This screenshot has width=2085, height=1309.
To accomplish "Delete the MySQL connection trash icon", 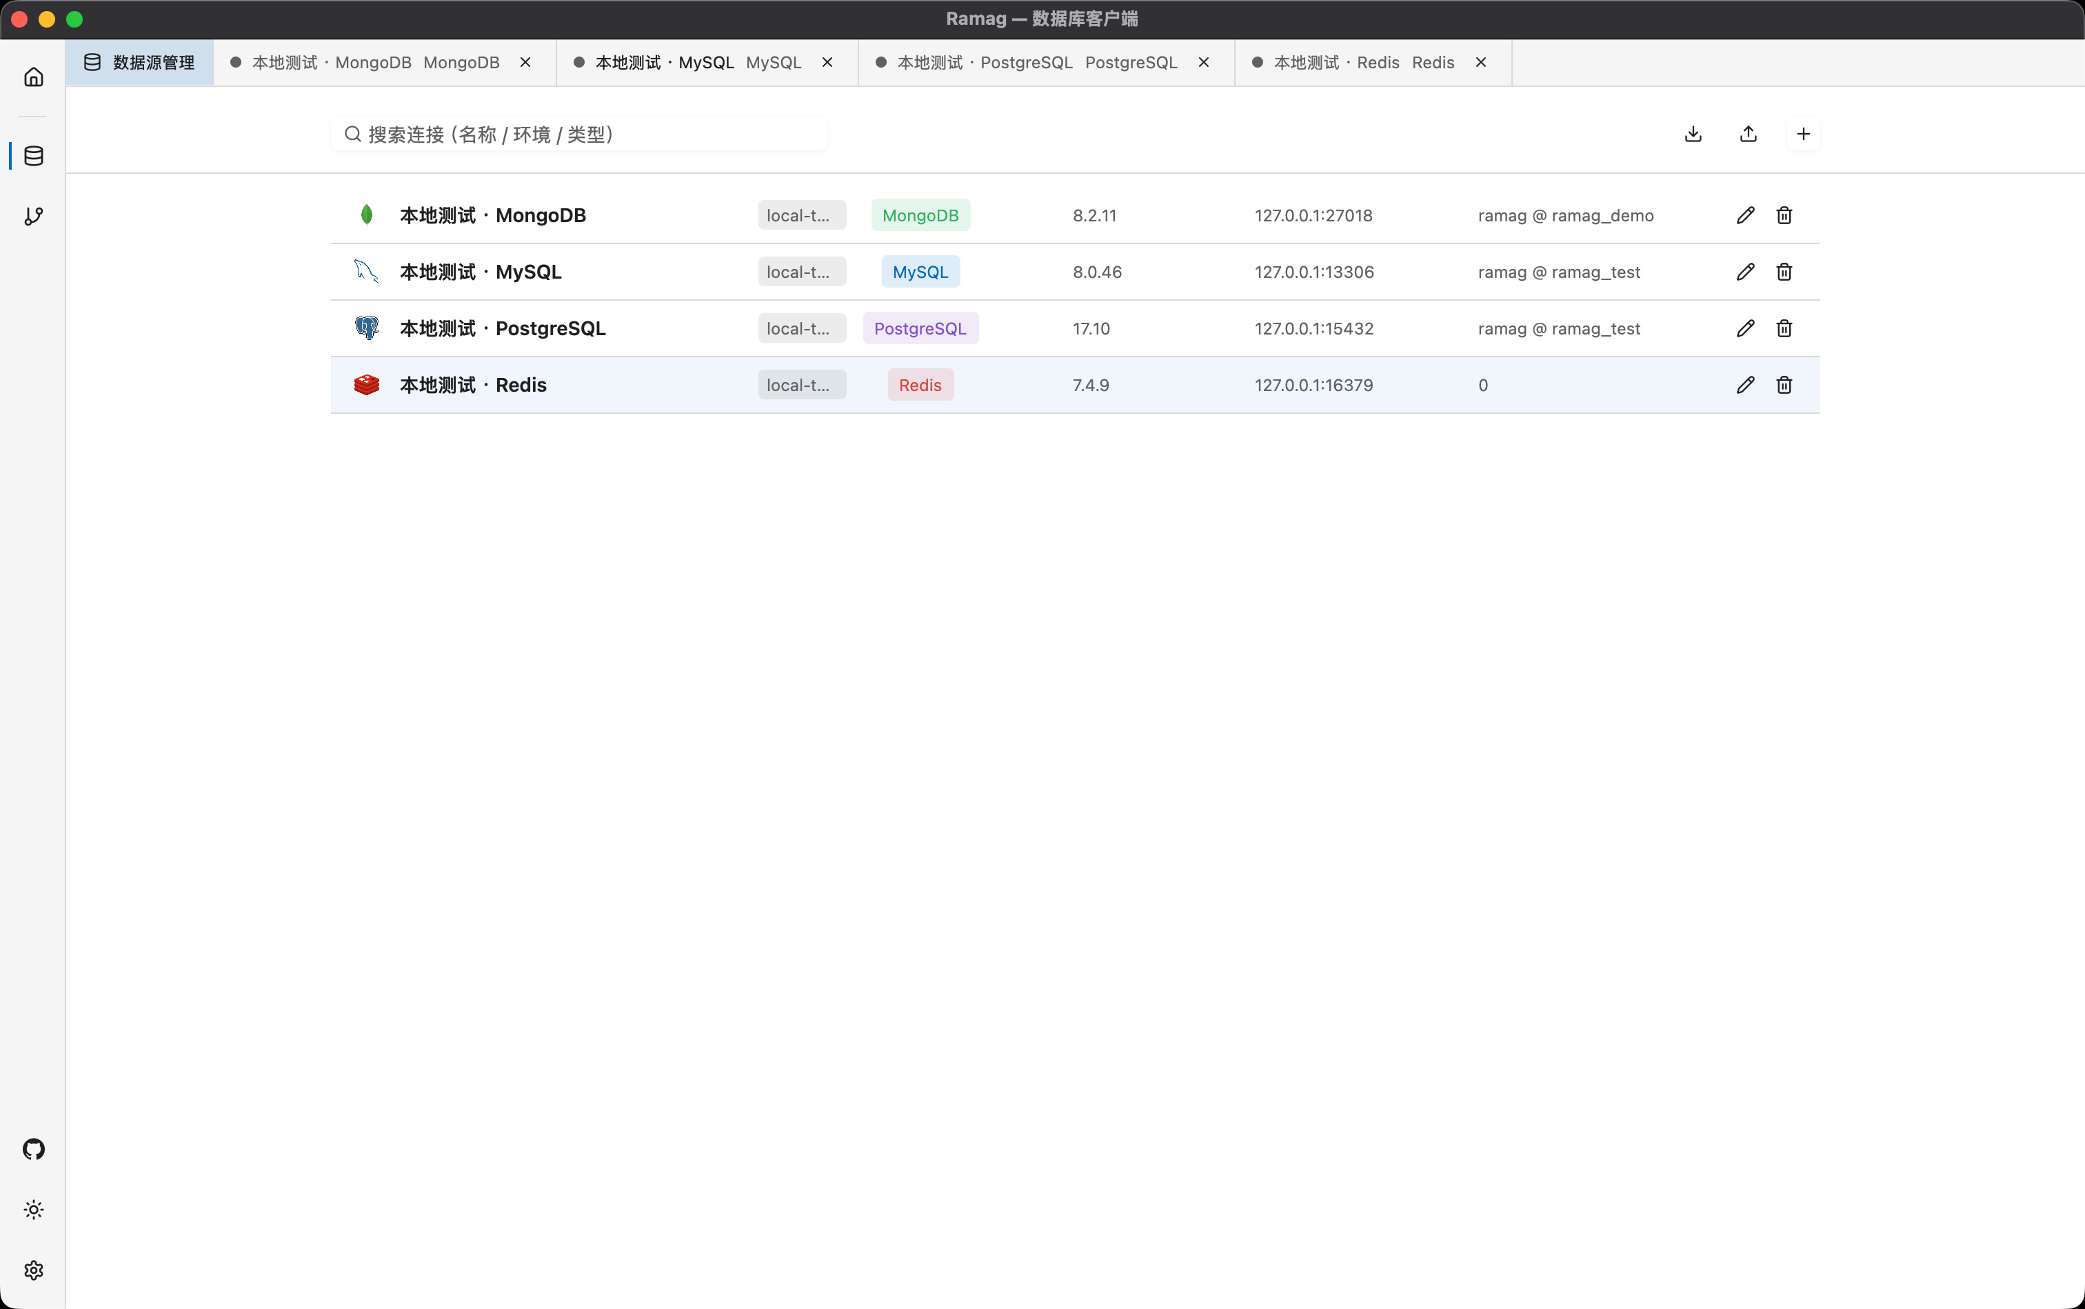I will coord(1784,272).
